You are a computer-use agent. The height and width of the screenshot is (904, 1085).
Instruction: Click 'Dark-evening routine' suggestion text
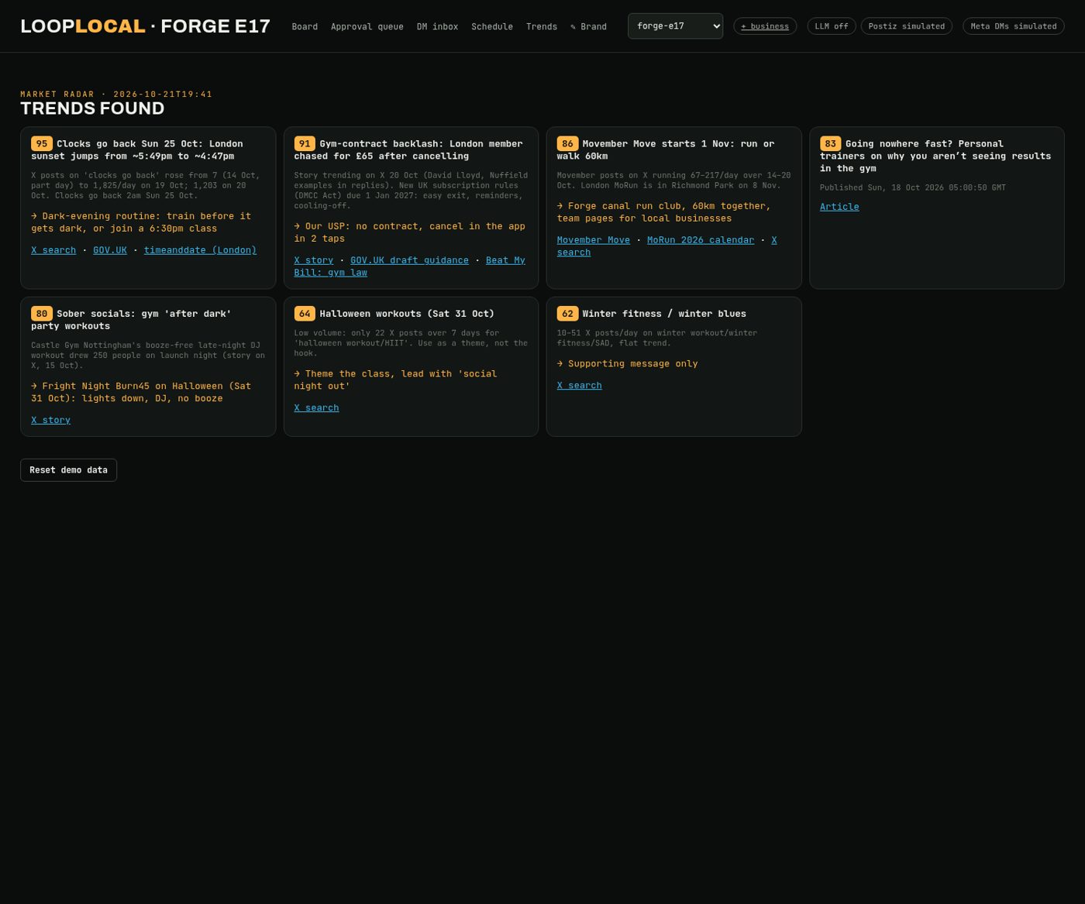(141, 222)
